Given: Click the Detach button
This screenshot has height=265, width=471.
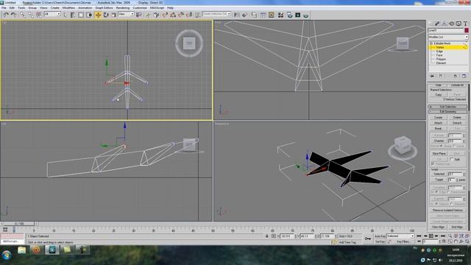Looking at the screenshot, I should tap(457, 123).
